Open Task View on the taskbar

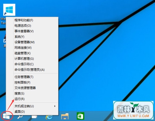[34, 117]
